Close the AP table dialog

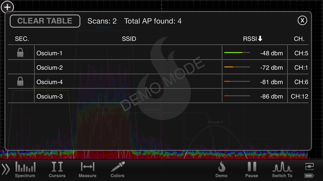[x=302, y=20]
